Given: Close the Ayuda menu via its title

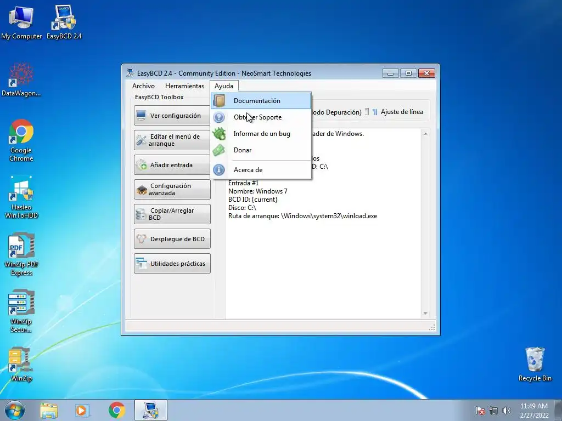Looking at the screenshot, I should (224, 86).
